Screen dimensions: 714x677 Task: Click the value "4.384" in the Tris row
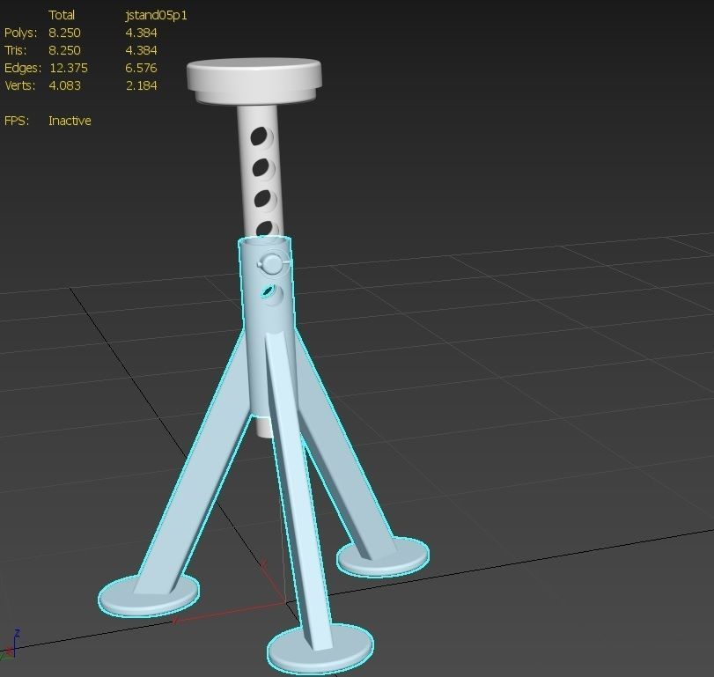(141, 50)
